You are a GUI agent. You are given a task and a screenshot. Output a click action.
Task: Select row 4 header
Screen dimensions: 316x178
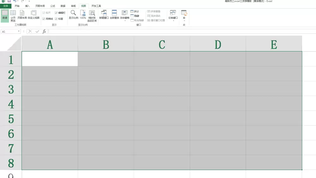[11, 103]
